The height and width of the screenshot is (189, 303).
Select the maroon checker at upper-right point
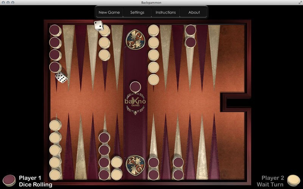click(191, 30)
